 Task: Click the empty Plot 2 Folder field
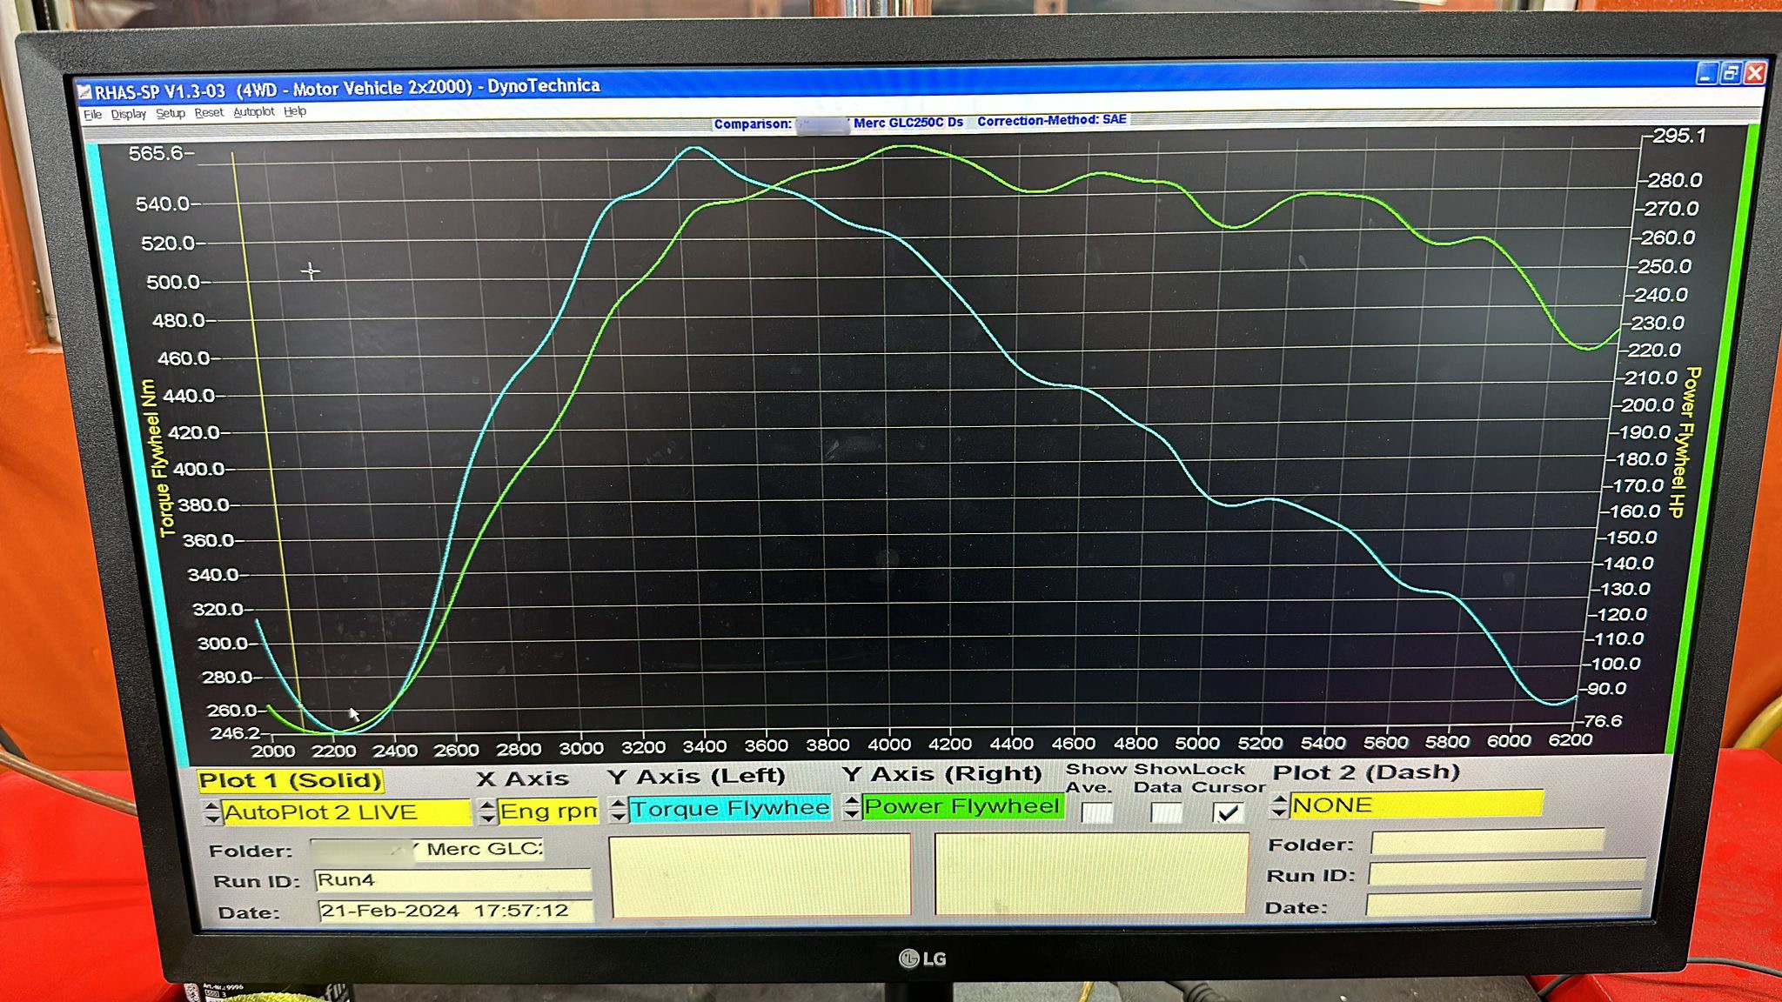(x=1487, y=842)
